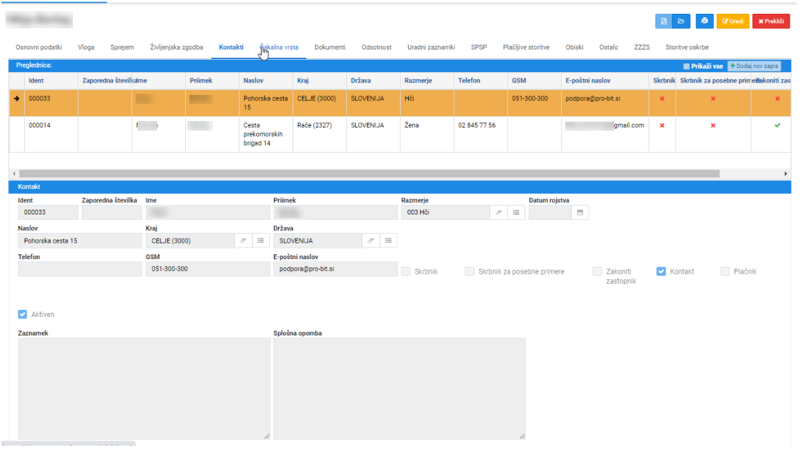Click the Zaporedna številka input field
802x451 pixels.
[112, 212]
